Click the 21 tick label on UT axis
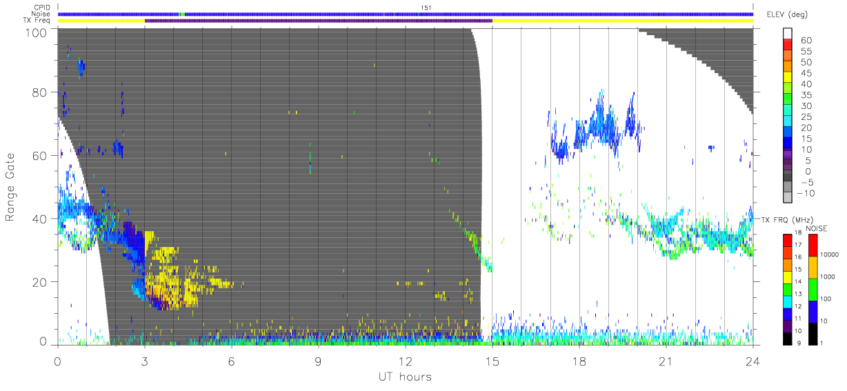The image size is (847, 391). 666,361
